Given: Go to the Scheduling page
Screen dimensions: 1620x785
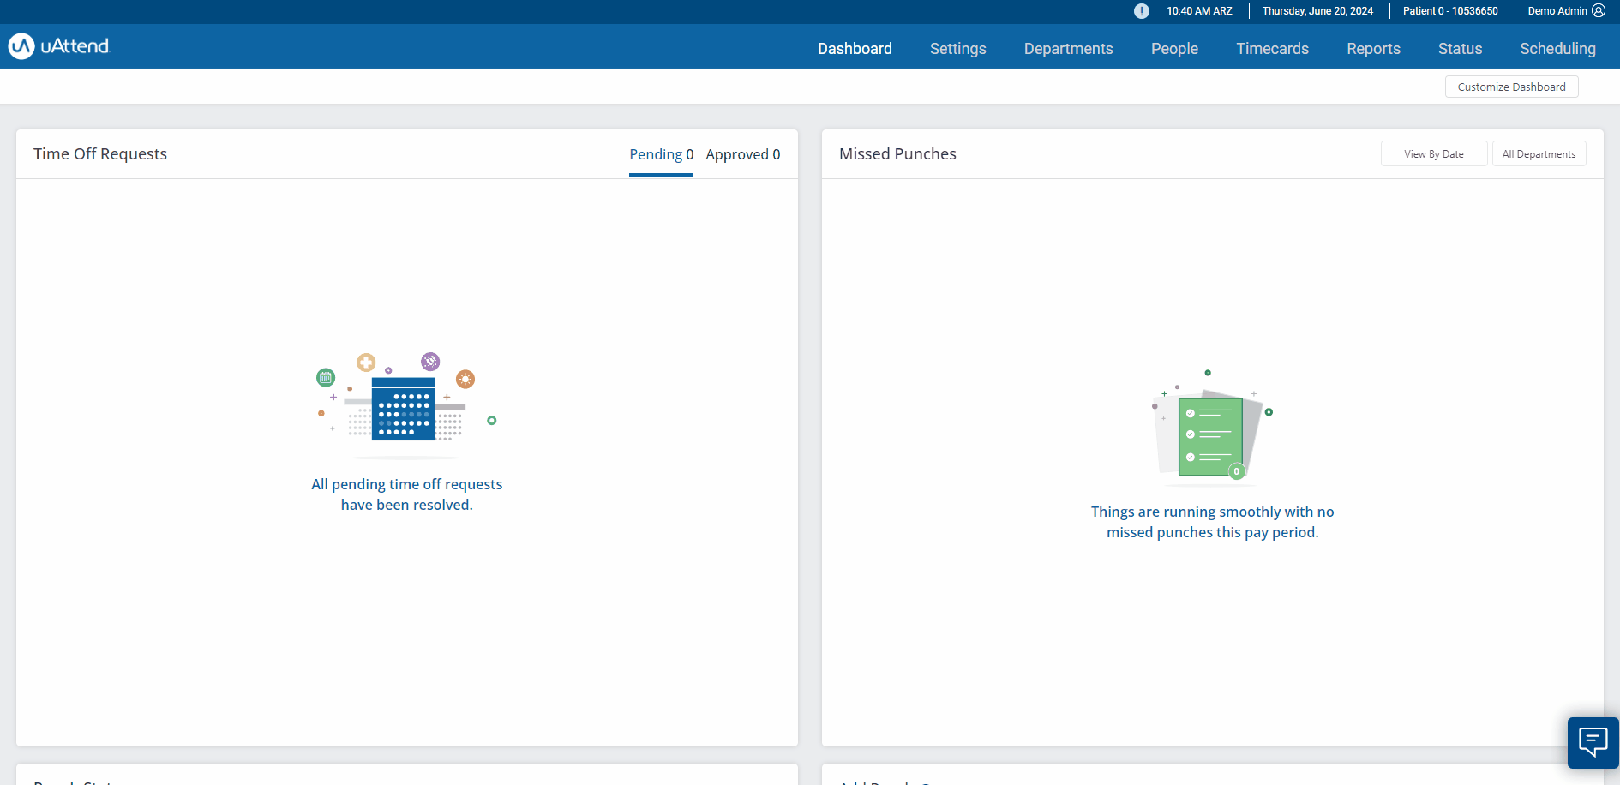Looking at the screenshot, I should (x=1557, y=49).
